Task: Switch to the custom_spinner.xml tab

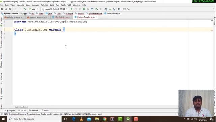Action: click(x=38, y=17)
